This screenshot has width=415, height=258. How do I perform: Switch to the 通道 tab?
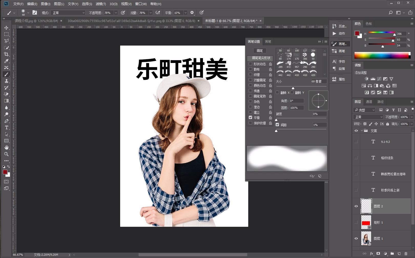(x=369, y=102)
